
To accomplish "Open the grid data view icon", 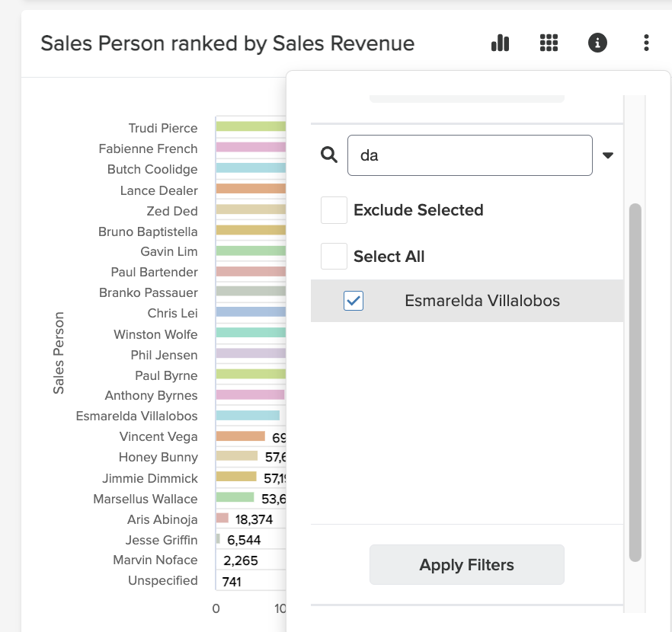I will [x=549, y=43].
